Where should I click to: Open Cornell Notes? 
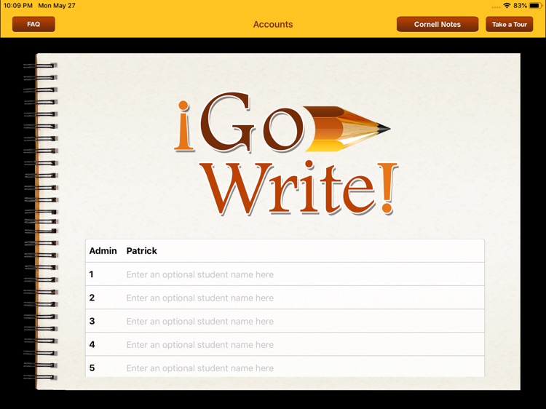pos(437,24)
